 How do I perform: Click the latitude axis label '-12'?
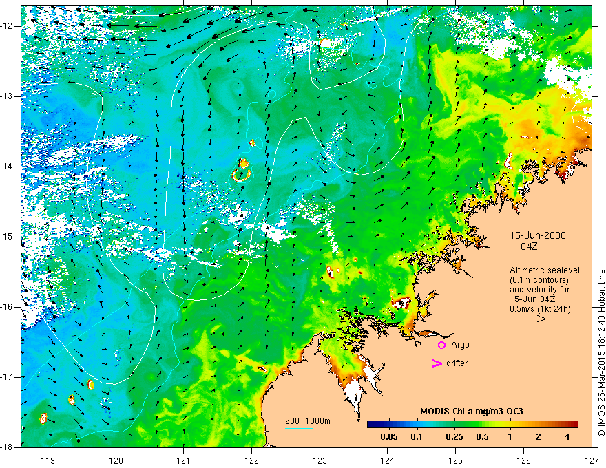pyautogui.click(x=8, y=26)
